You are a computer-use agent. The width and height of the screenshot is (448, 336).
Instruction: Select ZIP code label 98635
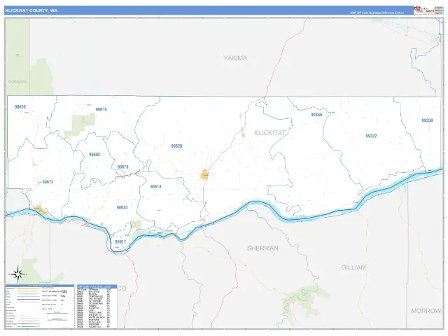pyautogui.click(x=122, y=207)
